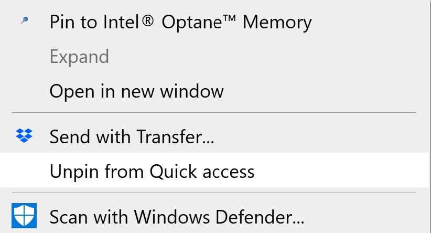Screen dimensions: 431x233
Task: Choose Scan with Windows Defender...
Action: coord(214,217)
